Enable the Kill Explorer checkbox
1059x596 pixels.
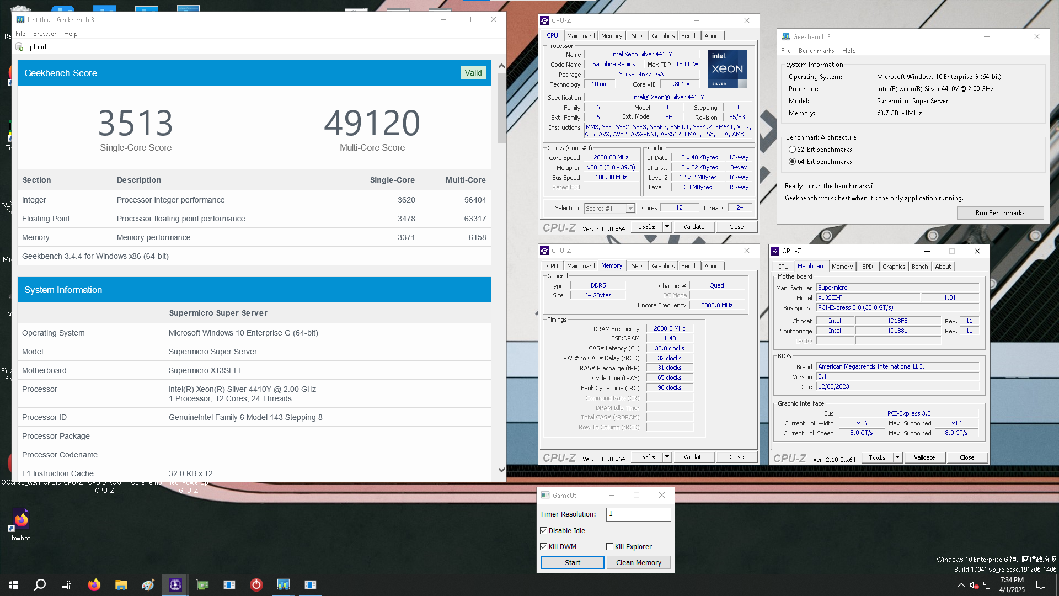(x=609, y=547)
